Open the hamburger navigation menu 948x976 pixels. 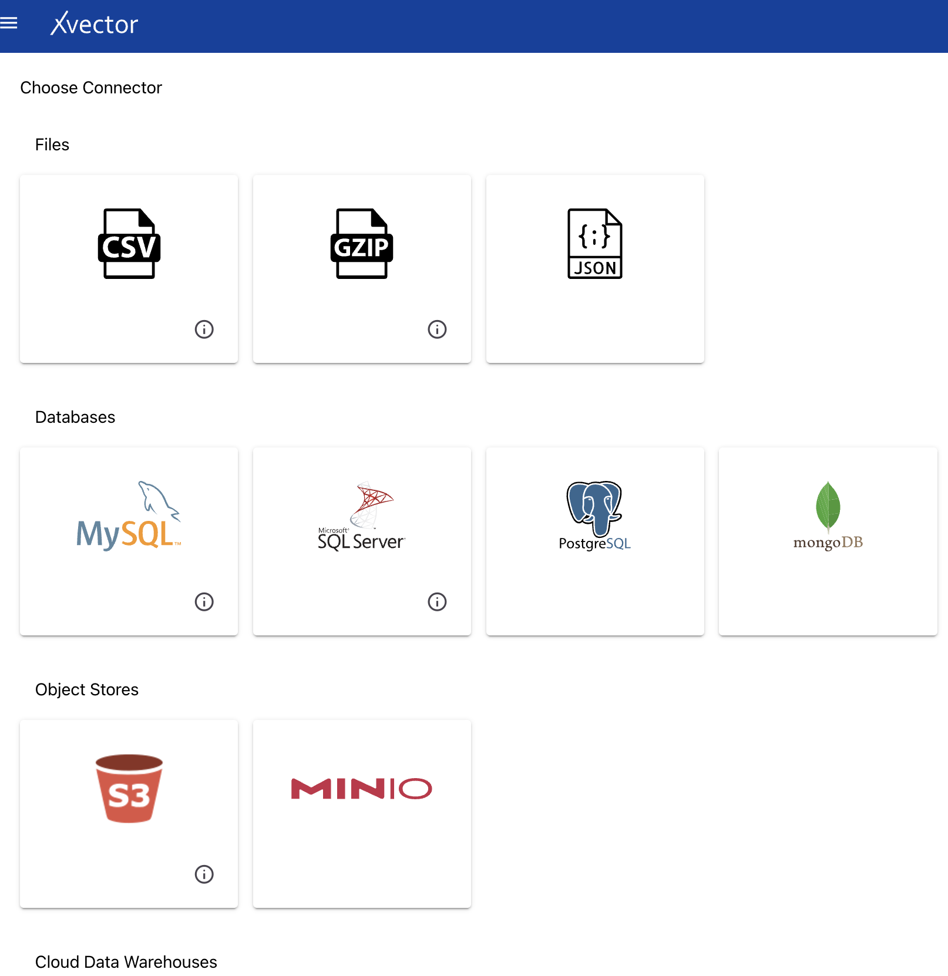click(9, 23)
